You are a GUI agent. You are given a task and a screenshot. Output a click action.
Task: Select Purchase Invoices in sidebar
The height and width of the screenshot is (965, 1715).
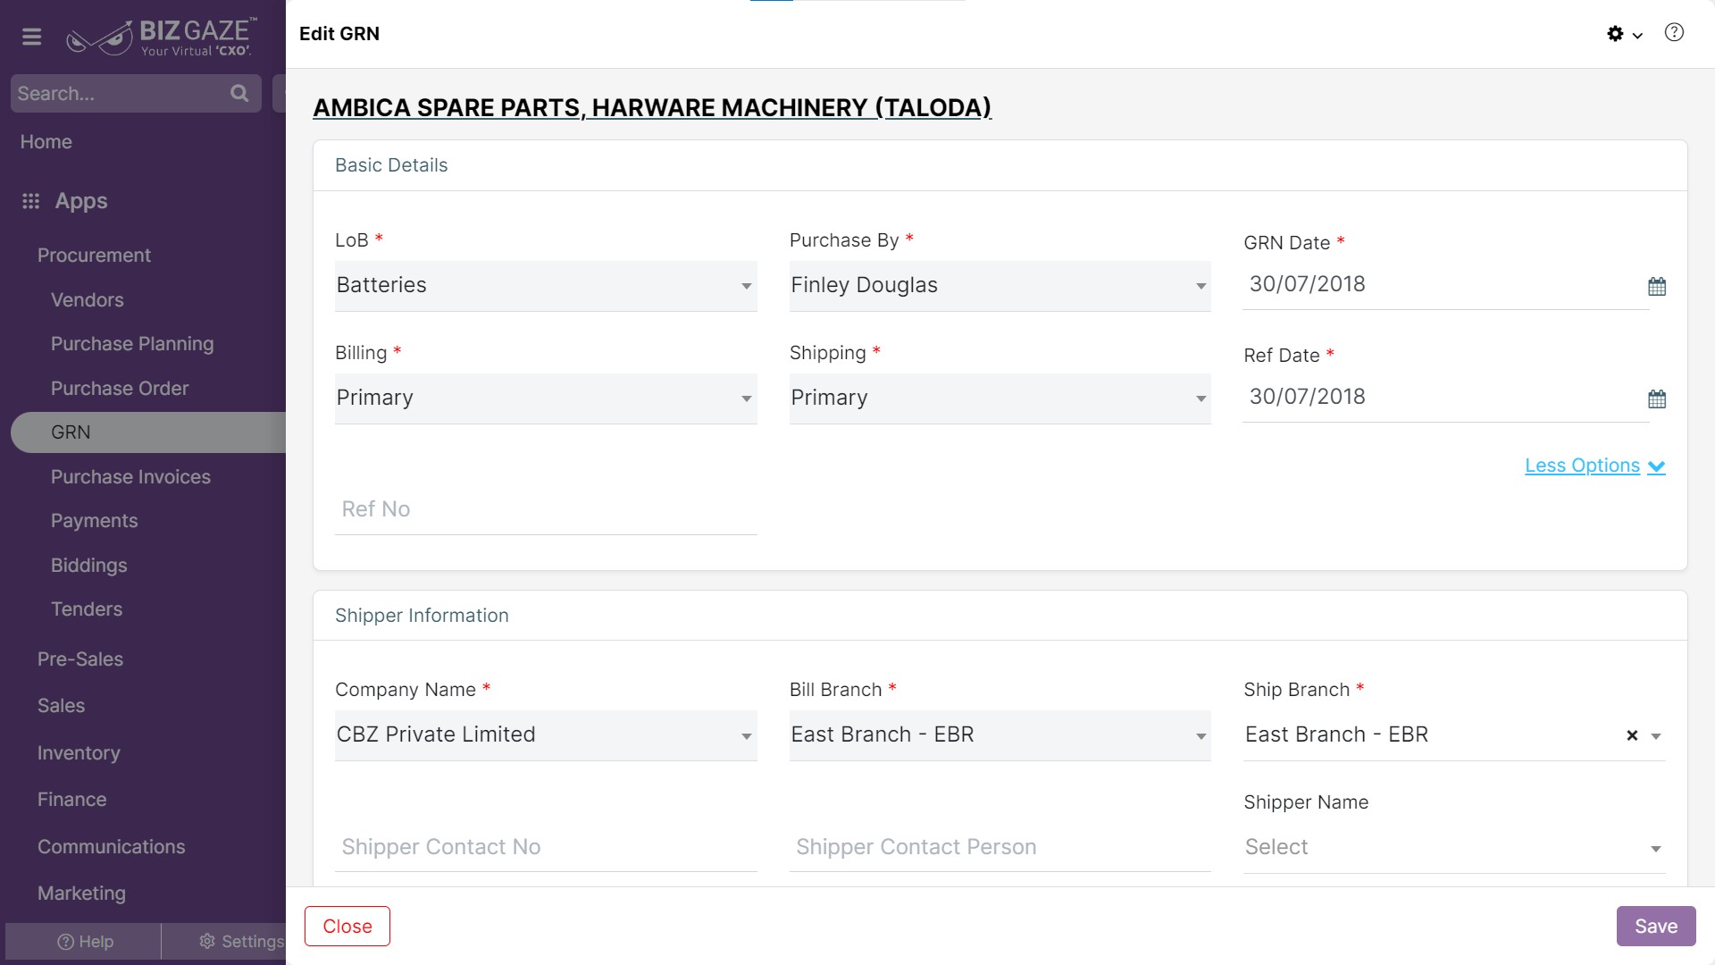(x=130, y=477)
